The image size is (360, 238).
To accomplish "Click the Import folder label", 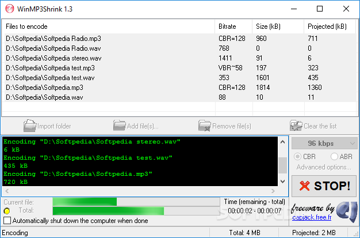I will 54,126.
